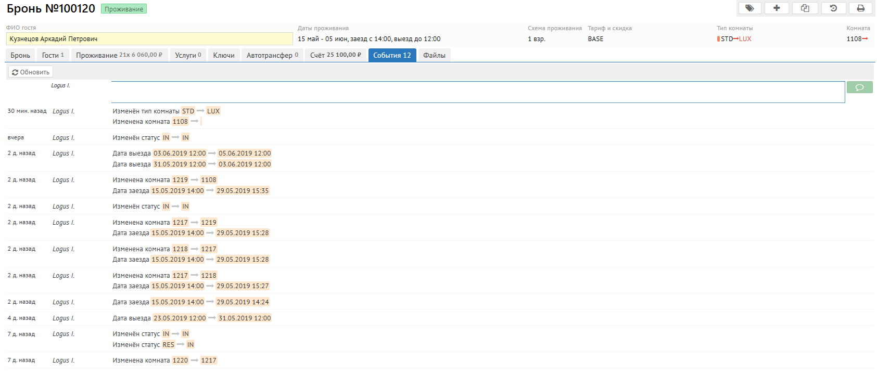Select the События 12 tab
Screen dimensions: 877x374
click(392, 55)
